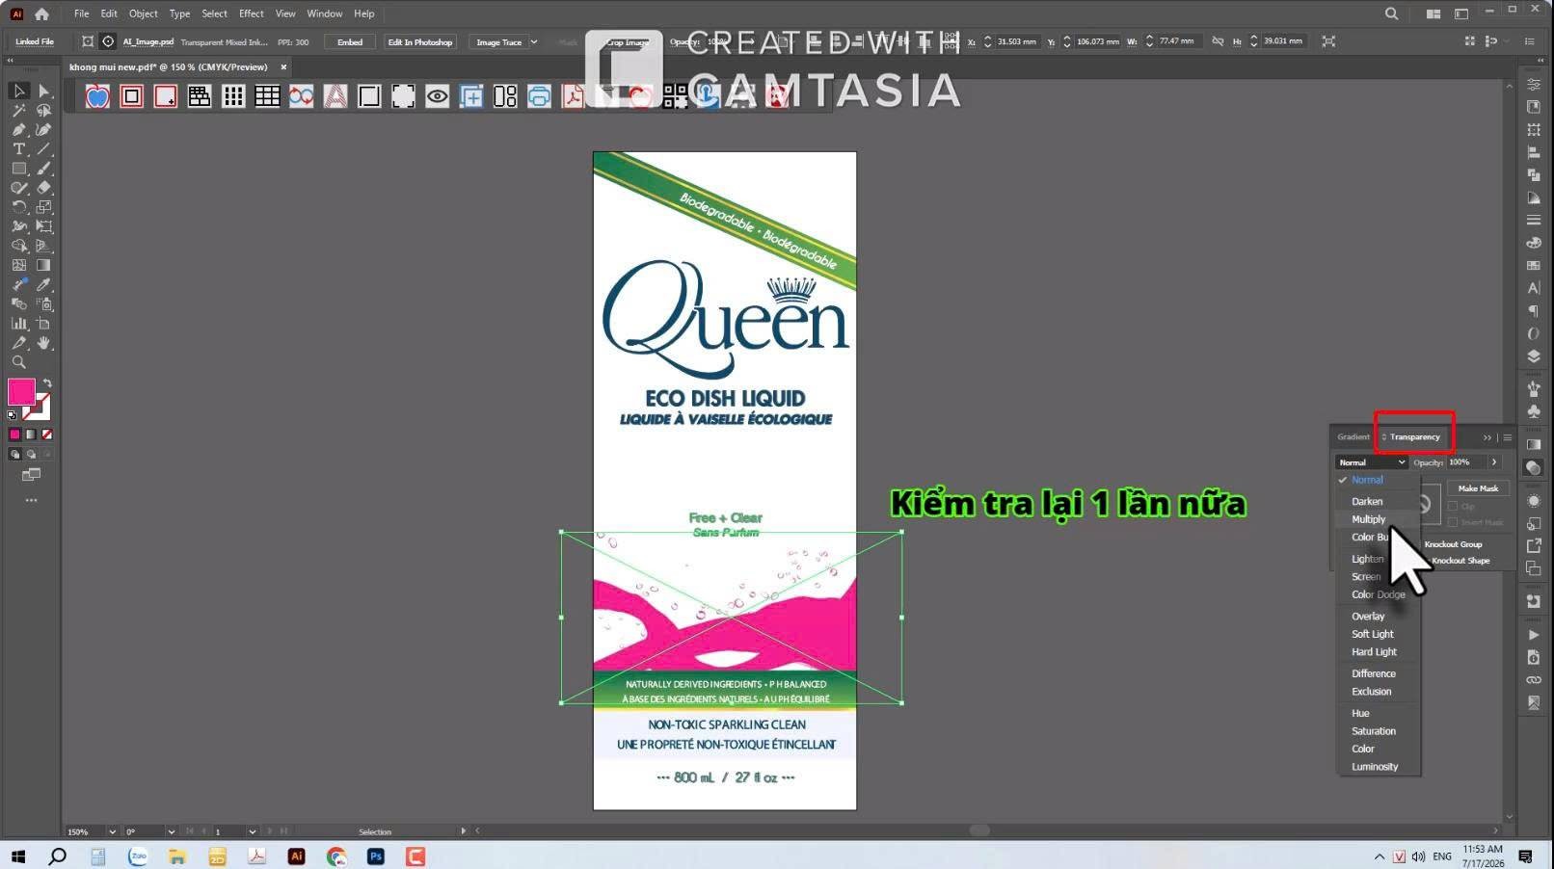This screenshot has width=1554, height=869.
Task: Open Chrome from the taskbar
Action: (x=335, y=856)
